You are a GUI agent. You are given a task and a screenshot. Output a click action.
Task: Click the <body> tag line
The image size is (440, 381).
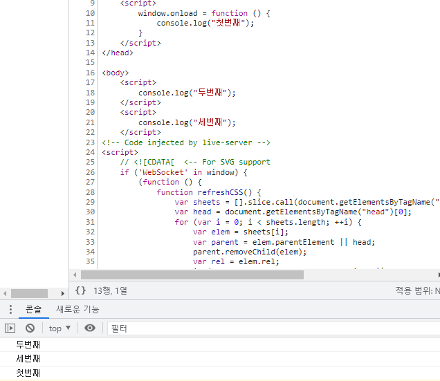[x=116, y=73]
